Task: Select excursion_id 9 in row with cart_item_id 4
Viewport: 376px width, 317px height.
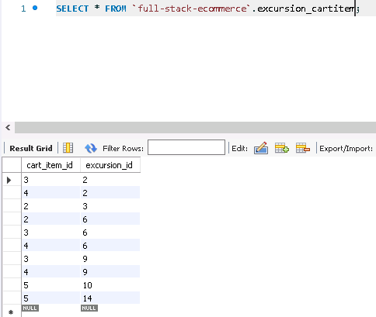Action: pyautogui.click(x=110, y=272)
